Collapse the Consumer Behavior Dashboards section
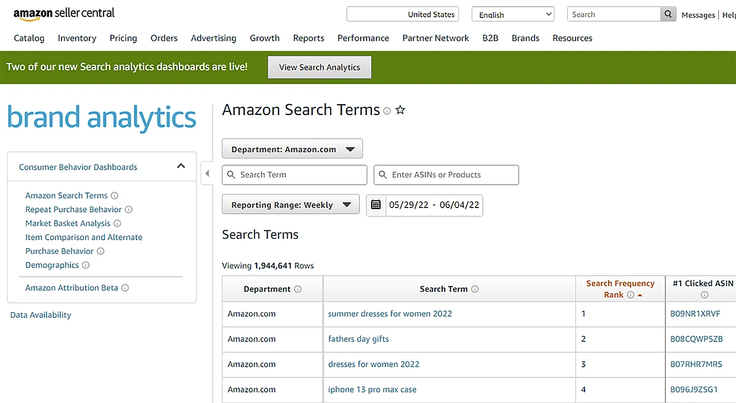The image size is (736, 403). click(181, 166)
